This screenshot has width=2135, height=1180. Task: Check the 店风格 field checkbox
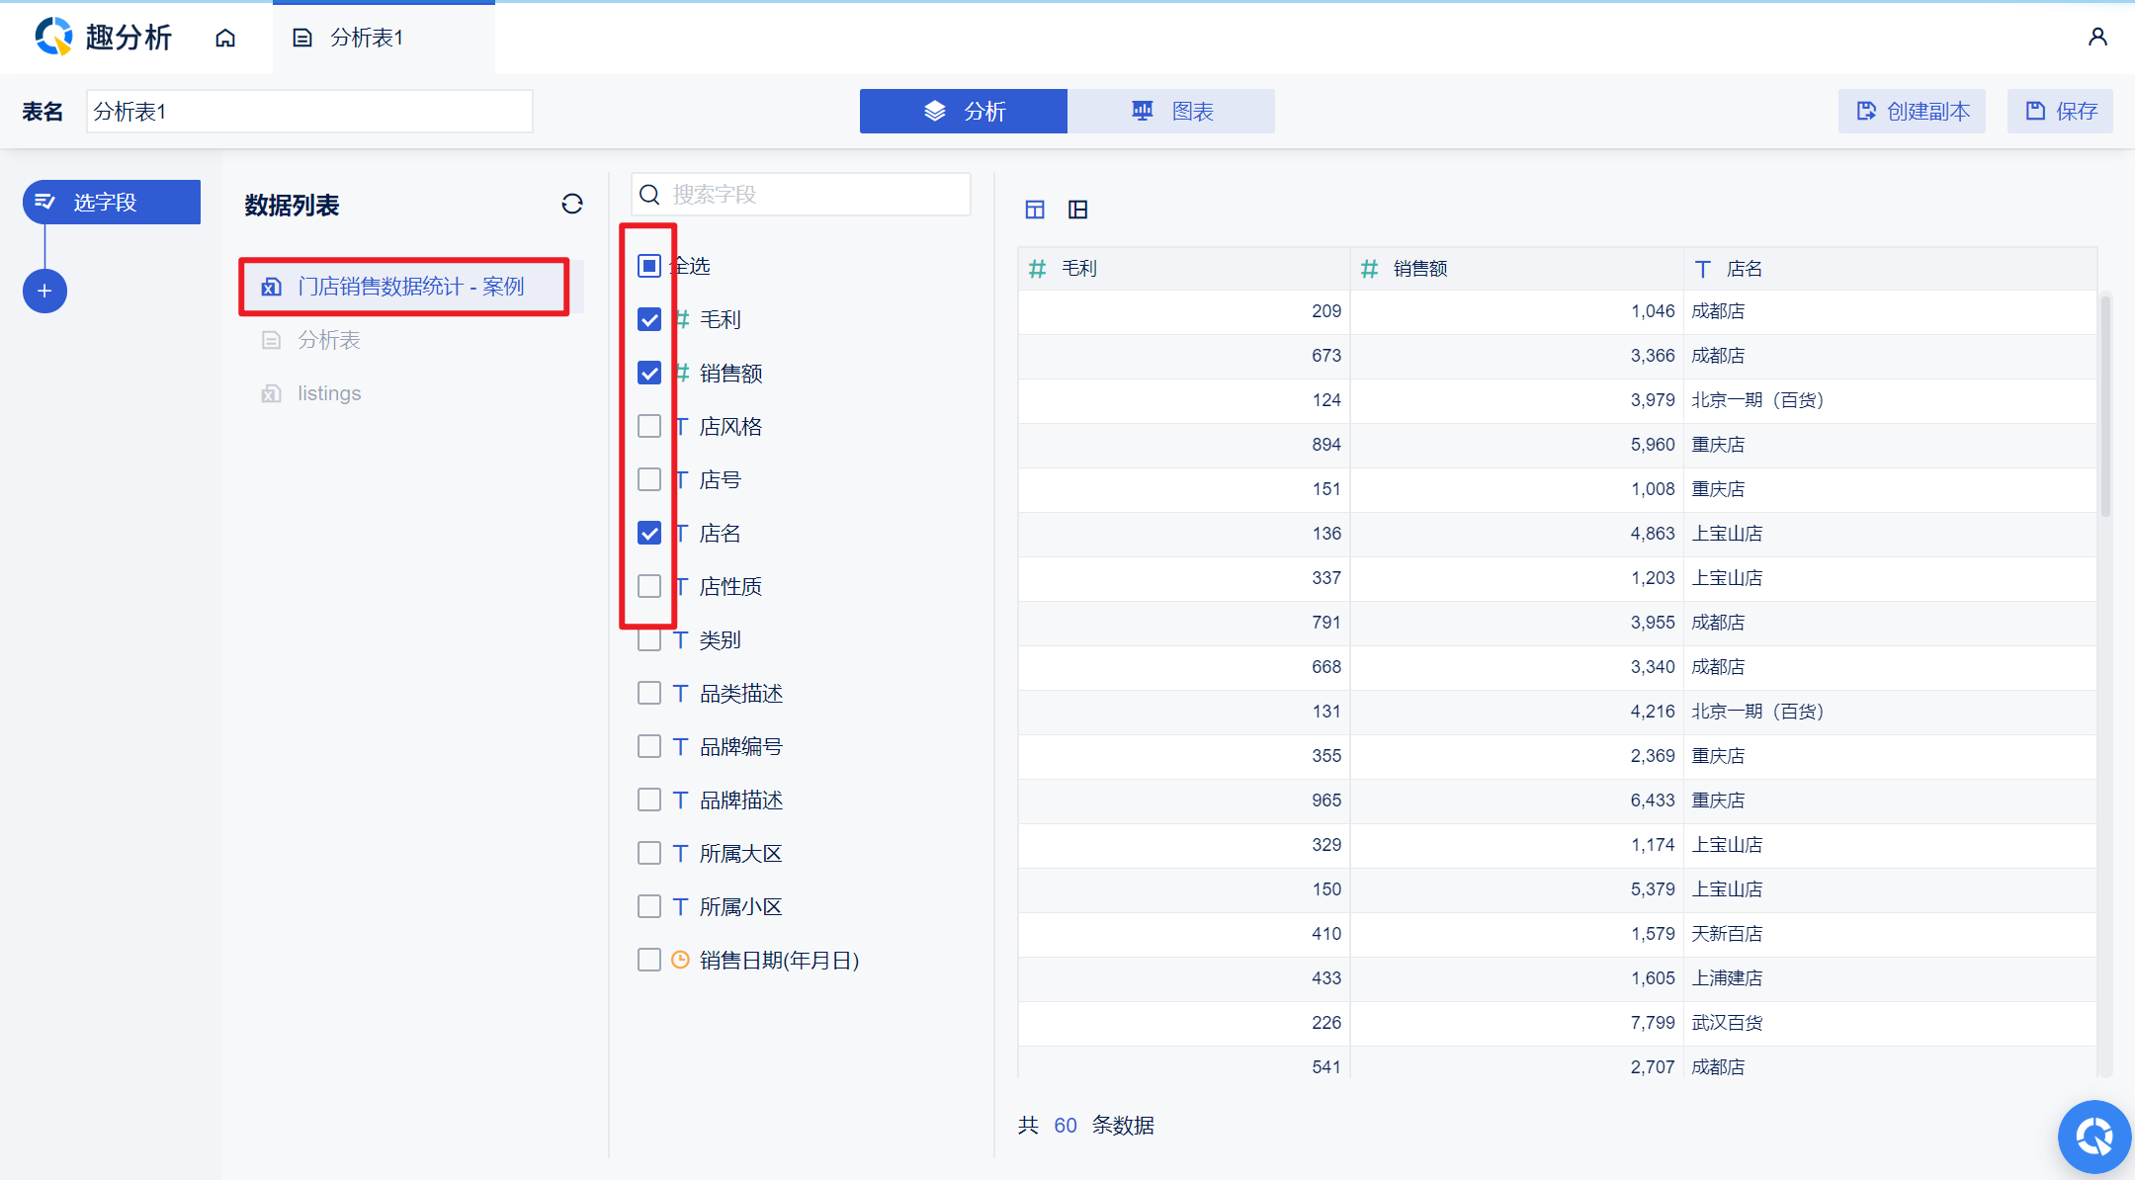649,426
